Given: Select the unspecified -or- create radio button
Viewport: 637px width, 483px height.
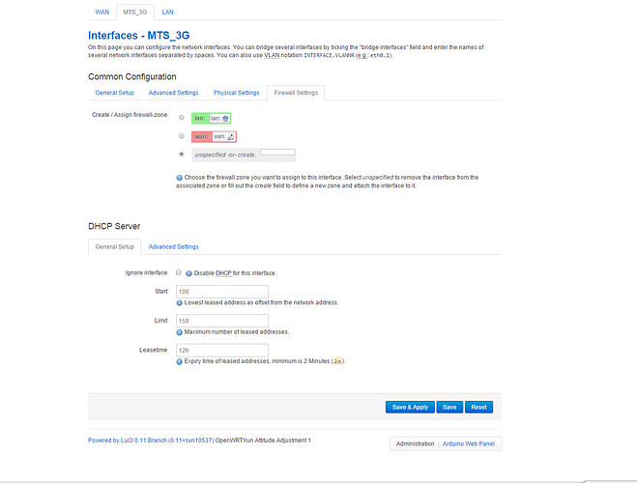Looking at the screenshot, I should [x=182, y=155].
